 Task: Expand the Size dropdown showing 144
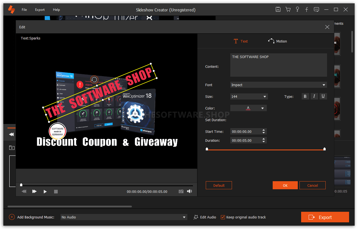(249, 96)
